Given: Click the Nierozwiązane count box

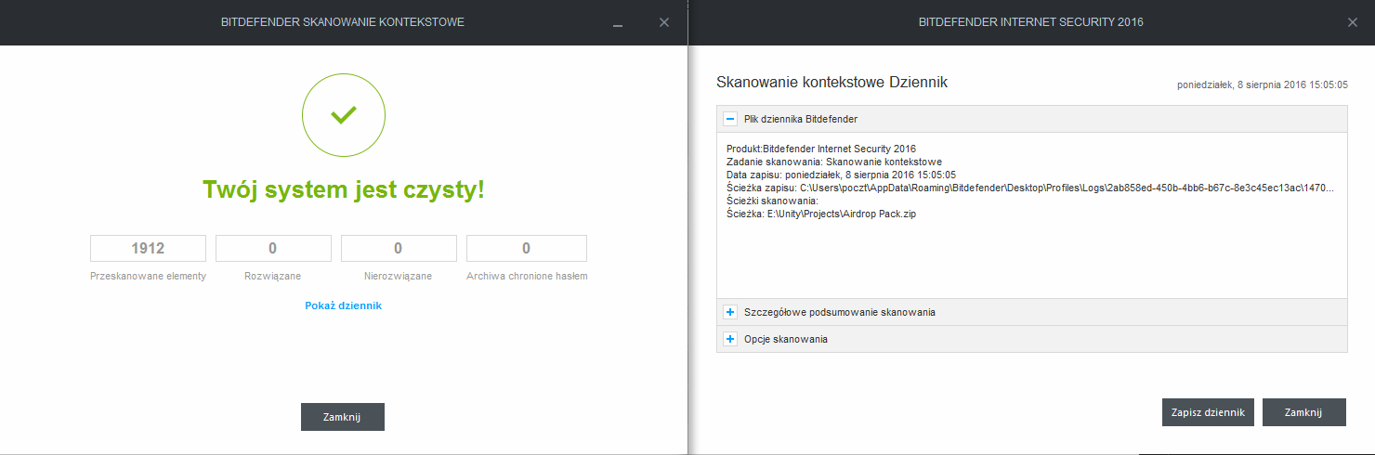Looking at the screenshot, I should click(x=399, y=248).
